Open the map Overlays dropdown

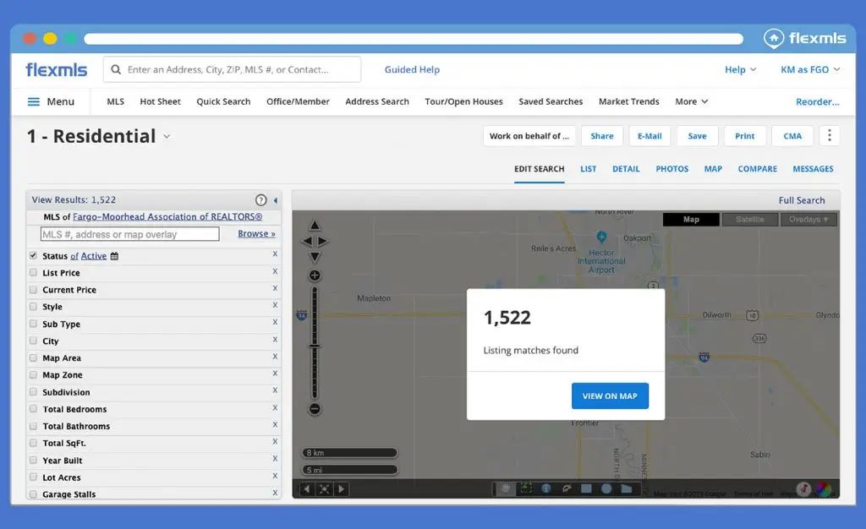[x=809, y=220]
